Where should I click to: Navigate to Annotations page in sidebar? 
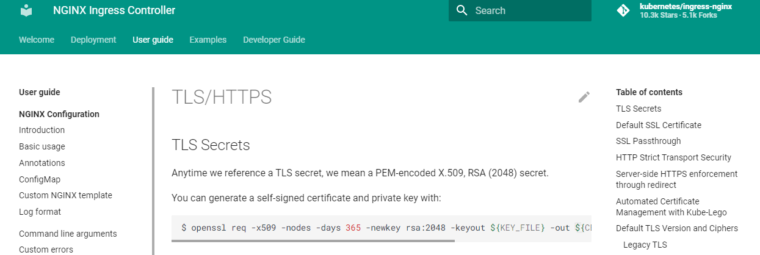pos(42,163)
